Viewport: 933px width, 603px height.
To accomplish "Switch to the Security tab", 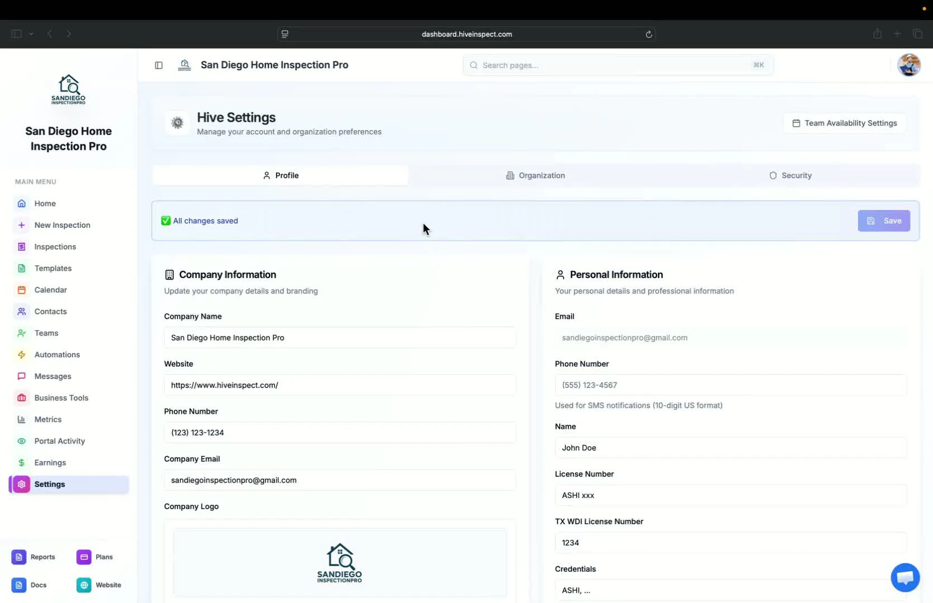I will (791, 175).
